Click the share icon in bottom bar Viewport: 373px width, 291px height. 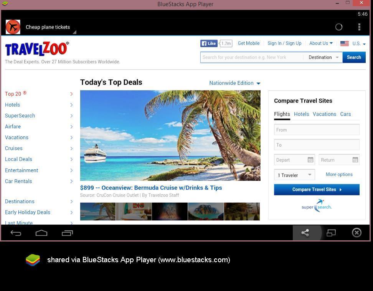305,233
